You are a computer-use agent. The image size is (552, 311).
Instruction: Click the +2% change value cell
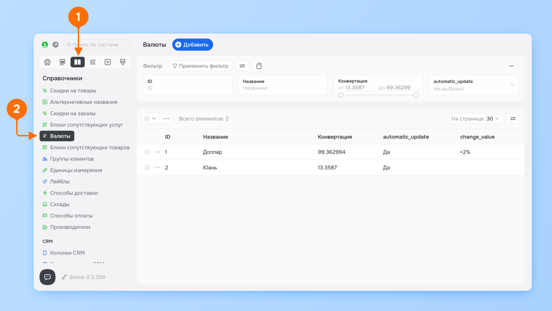pos(465,152)
